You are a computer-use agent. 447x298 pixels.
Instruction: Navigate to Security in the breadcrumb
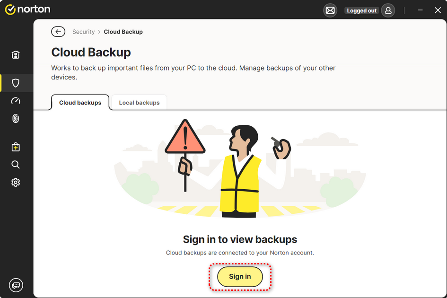tap(83, 32)
